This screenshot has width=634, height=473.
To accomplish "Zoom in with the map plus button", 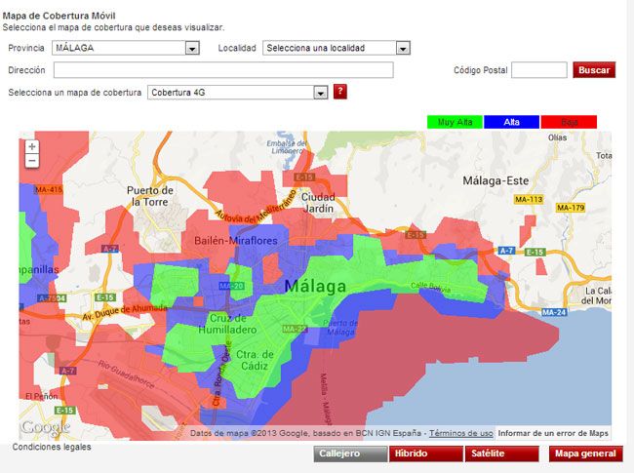I will 32,146.
